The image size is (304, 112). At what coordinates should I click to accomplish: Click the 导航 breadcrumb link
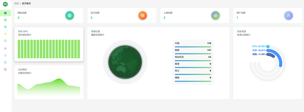click(16, 4)
